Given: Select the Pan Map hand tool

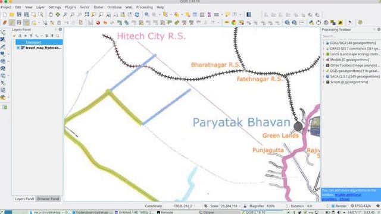Looking at the screenshot, I should tap(51, 15).
